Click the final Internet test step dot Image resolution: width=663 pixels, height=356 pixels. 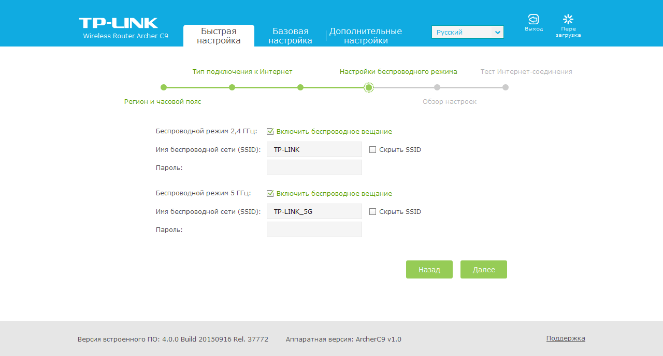click(506, 87)
